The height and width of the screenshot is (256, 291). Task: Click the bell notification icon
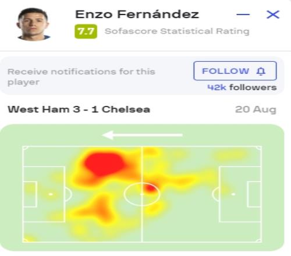(261, 71)
